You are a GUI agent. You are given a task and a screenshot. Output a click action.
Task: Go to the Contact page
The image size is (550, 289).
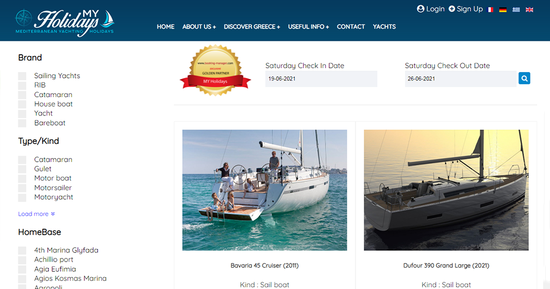pyautogui.click(x=351, y=27)
